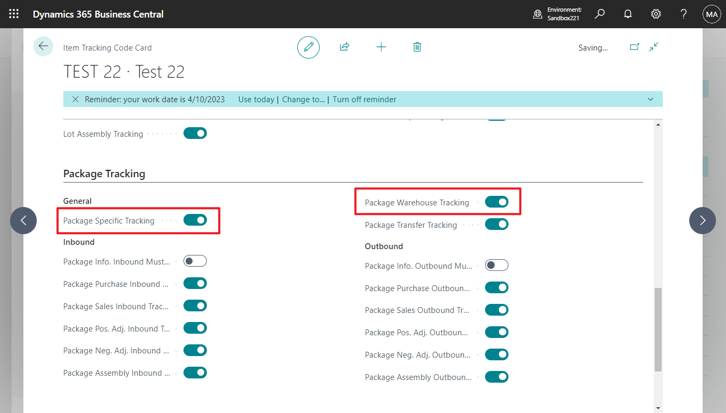The width and height of the screenshot is (726, 413).
Task: Open the page in a new window icon
Action: (x=634, y=47)
